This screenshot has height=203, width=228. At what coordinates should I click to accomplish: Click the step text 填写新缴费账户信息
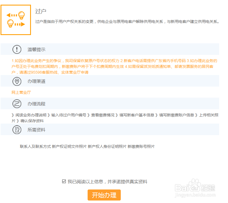177,115
